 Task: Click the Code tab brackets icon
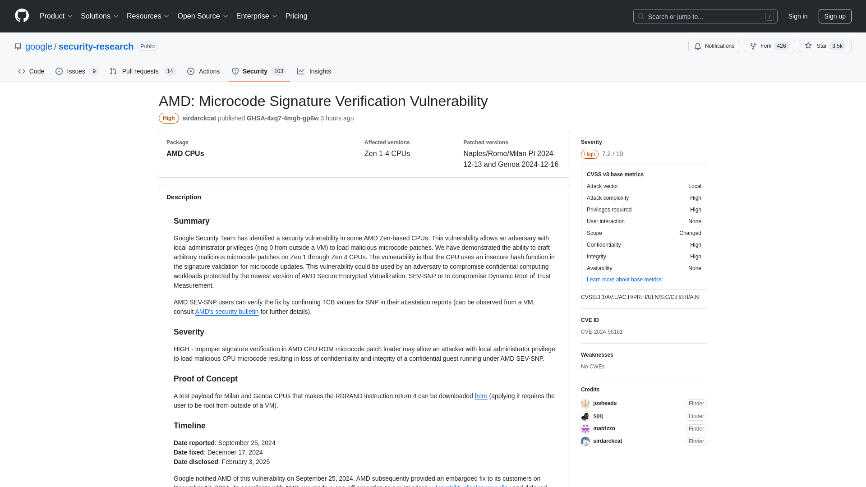point(22,71)
